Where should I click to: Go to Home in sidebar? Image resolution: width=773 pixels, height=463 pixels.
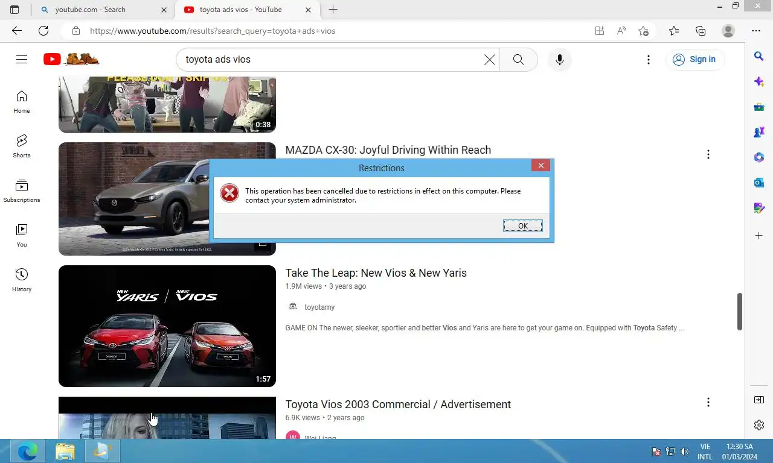click(22, 102)
